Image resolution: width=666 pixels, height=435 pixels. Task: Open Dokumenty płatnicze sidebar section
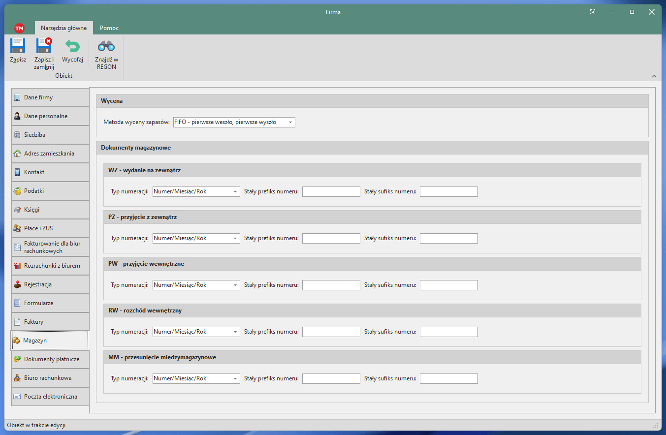coord(50,359)
